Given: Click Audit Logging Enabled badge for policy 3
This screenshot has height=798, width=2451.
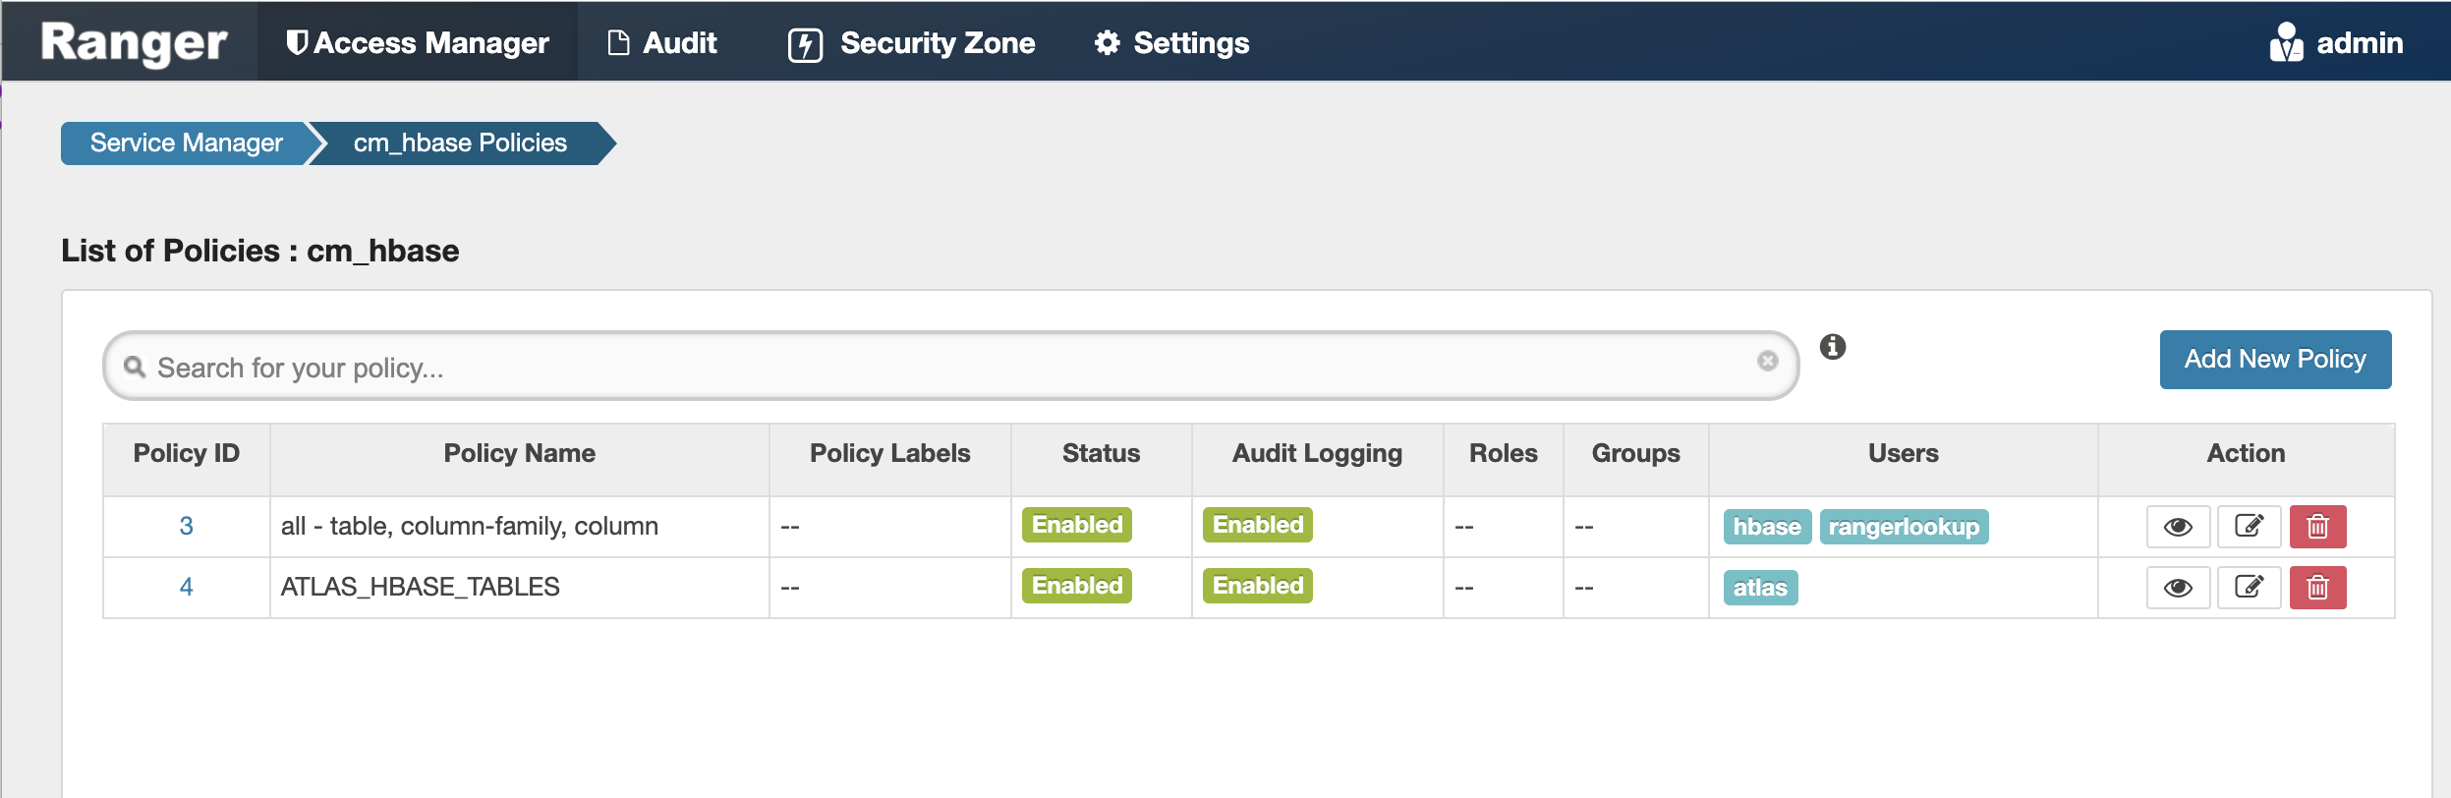Looking at the screenshot, I should pyautogui.click(x=1258, y=525).
